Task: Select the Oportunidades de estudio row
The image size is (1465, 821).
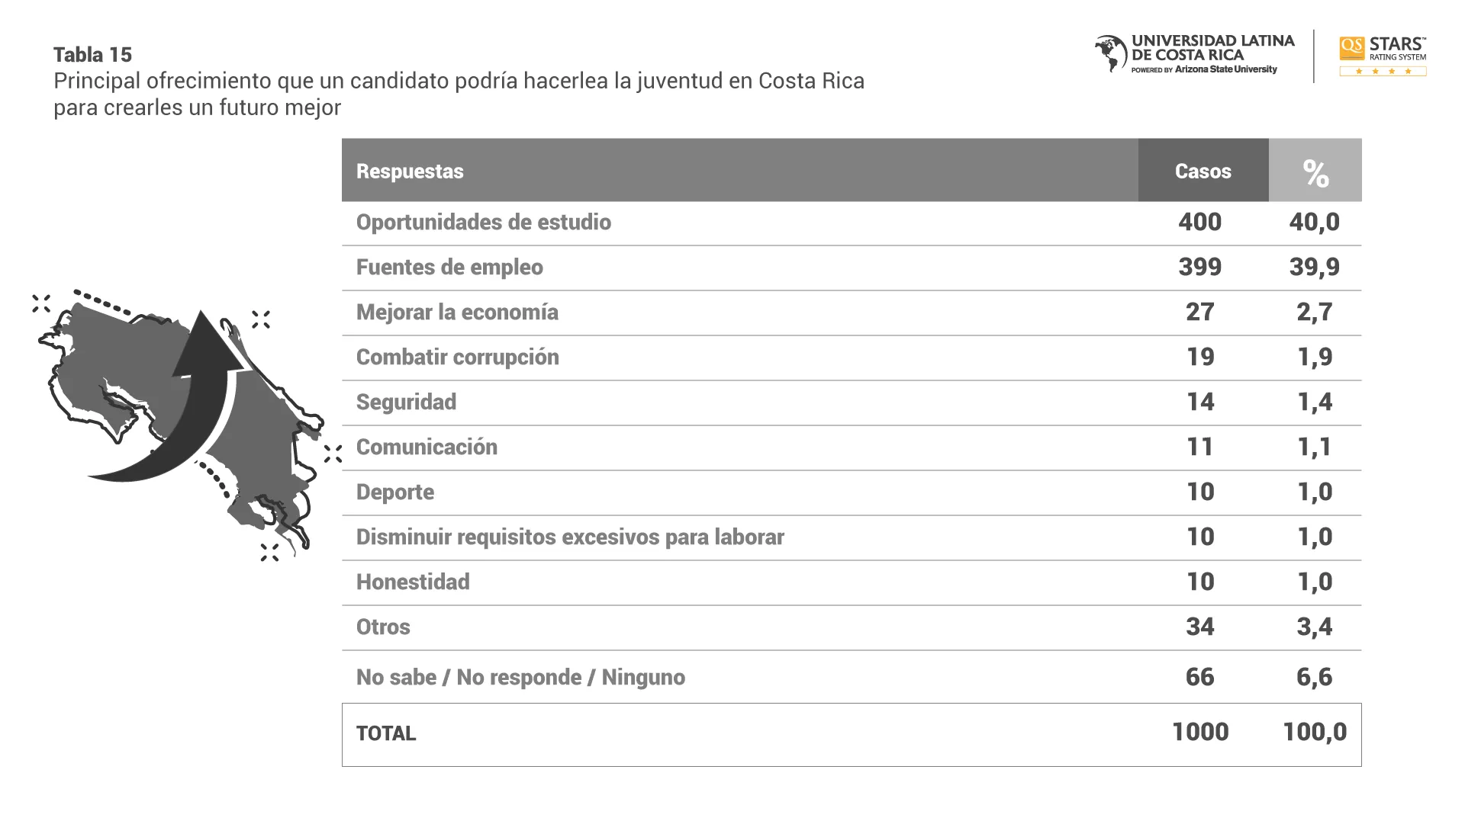Action: (484, 222)
